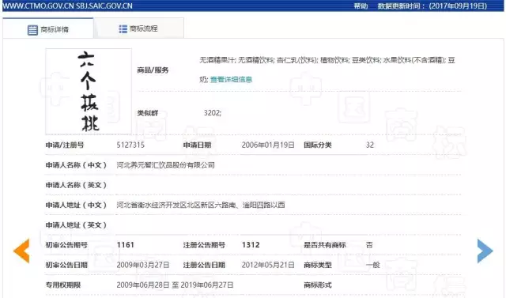
Task: Open the 商标详情 tab
Action: 48,28
